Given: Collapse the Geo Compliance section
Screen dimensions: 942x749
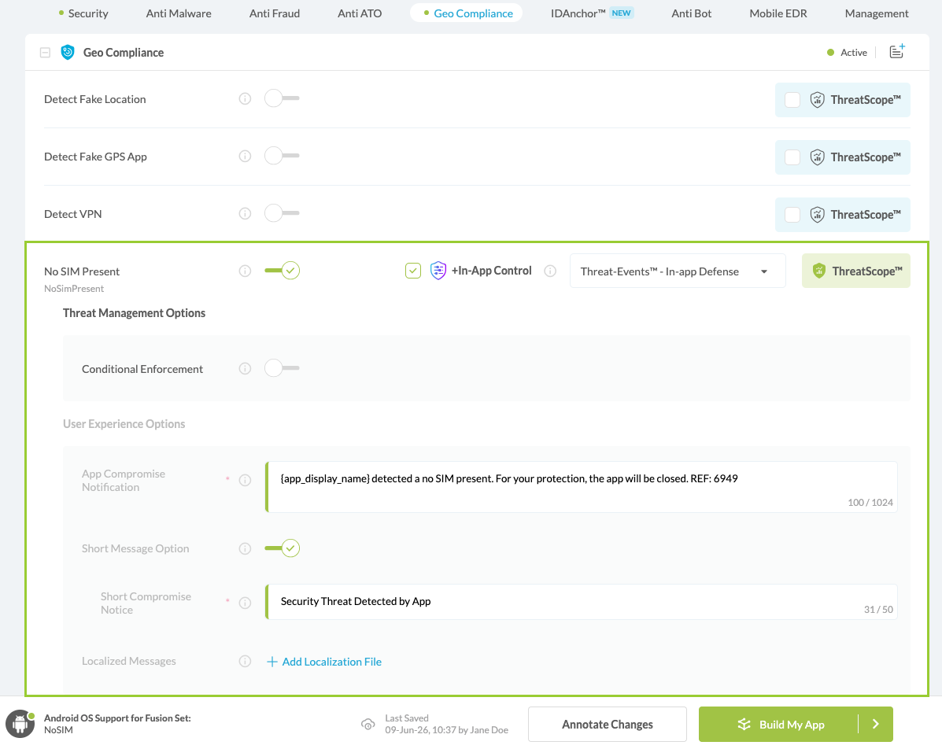Looking at the screenshot, I should 45,53.
